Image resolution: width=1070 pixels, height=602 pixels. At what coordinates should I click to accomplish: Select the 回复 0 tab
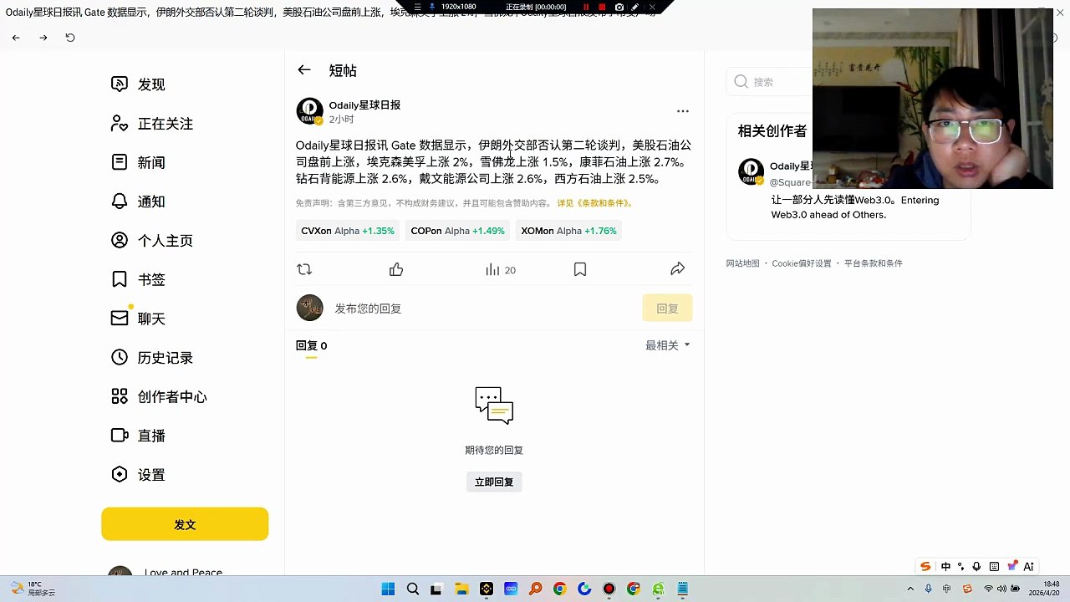[311, 345]
